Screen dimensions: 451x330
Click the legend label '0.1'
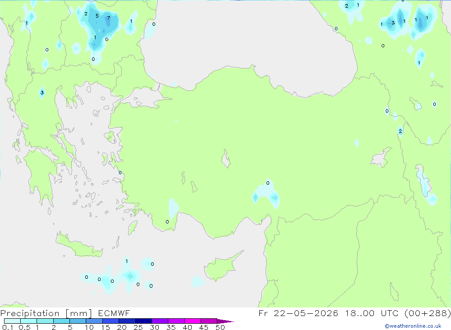(x=7, y=327)
